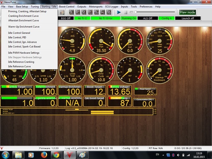212x159 pixels.
Task: Click the Wheel speed round gauge
Action: coord(160,41)
